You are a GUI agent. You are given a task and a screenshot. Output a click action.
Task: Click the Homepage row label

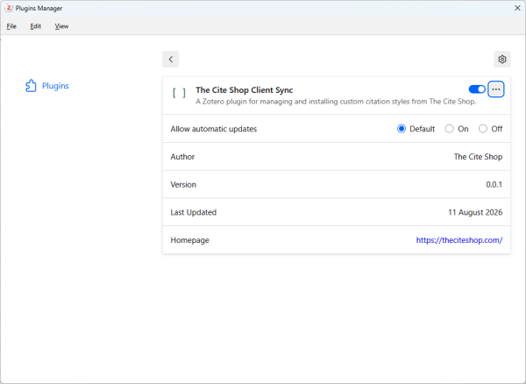coord(189,240)
